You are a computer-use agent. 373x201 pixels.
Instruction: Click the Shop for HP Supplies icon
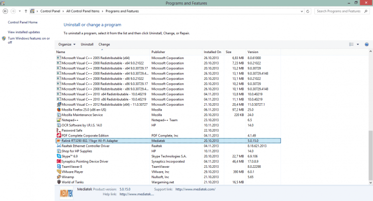59,151
